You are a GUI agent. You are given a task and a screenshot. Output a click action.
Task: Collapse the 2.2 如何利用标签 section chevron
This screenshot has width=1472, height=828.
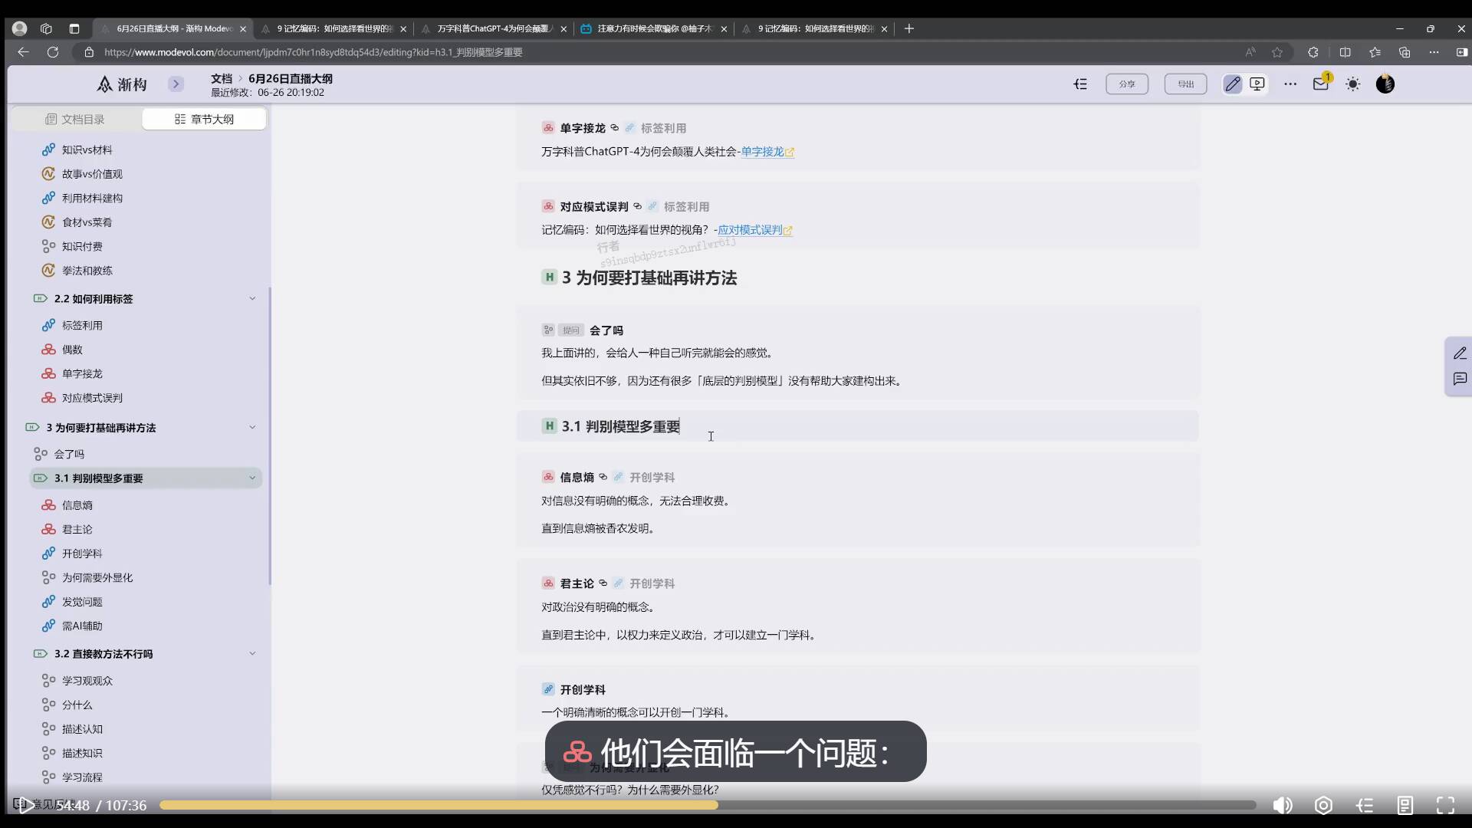252,298
